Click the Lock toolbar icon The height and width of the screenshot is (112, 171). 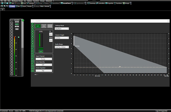pos(23,3)
